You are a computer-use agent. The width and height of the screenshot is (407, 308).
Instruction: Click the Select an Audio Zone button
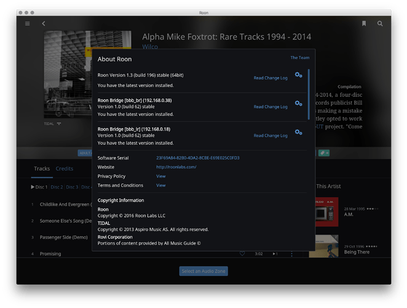click(204, 271)
